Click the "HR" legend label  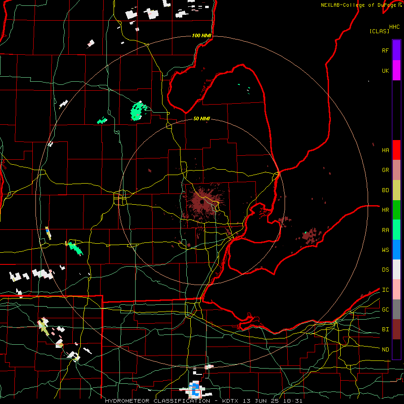click(385, 210)
